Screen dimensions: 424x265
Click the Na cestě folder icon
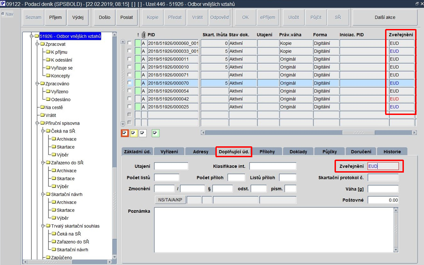pos(42,107)
